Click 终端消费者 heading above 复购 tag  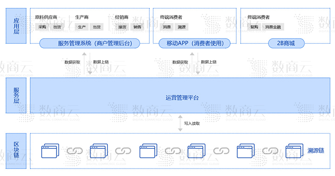click(x=259, y=17)
